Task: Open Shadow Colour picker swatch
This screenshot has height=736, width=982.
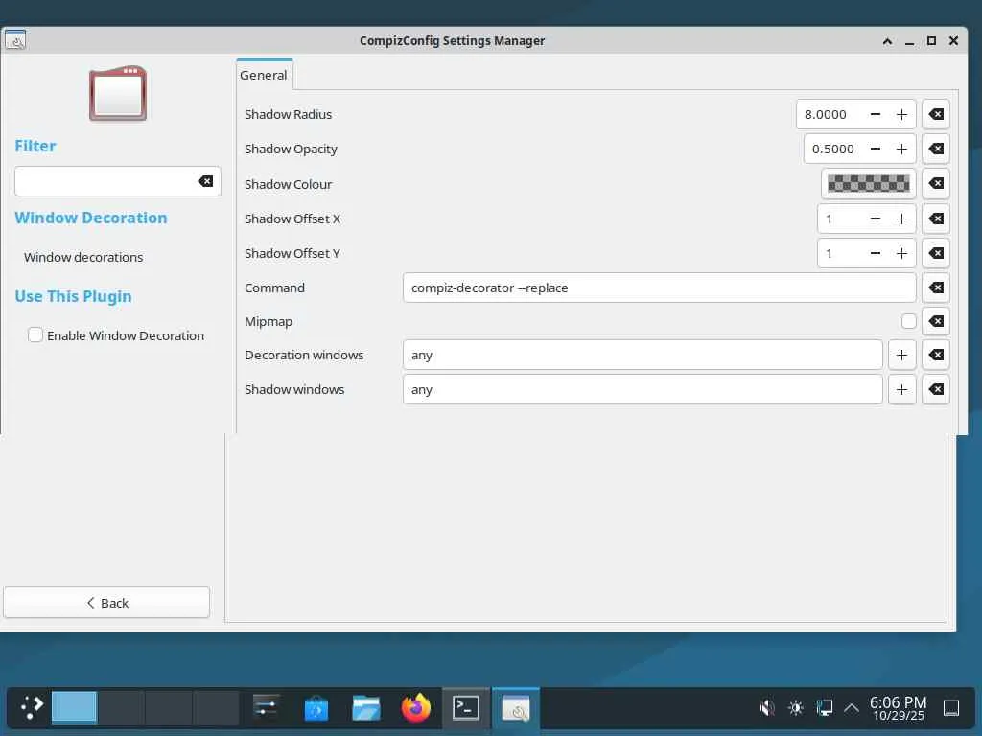Action: click(869, 183)
